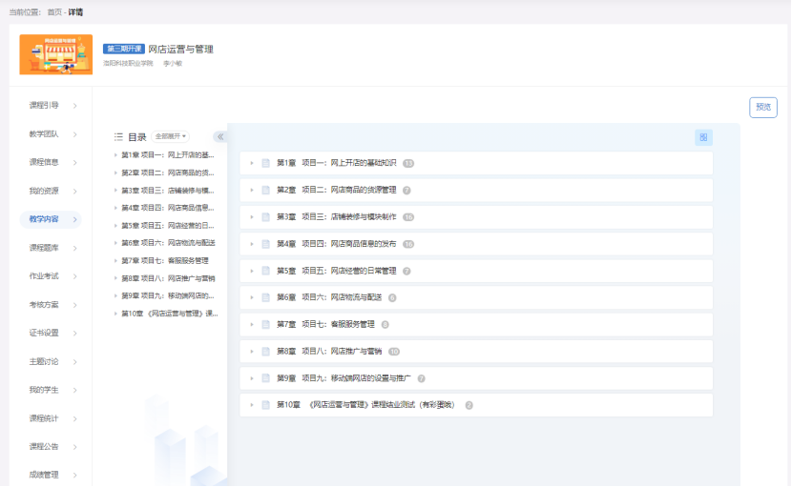This screenshot has height=487, width=792.
Task: Click the count badge on 第8章 网店推广与营销
Action: pos(393,352)
